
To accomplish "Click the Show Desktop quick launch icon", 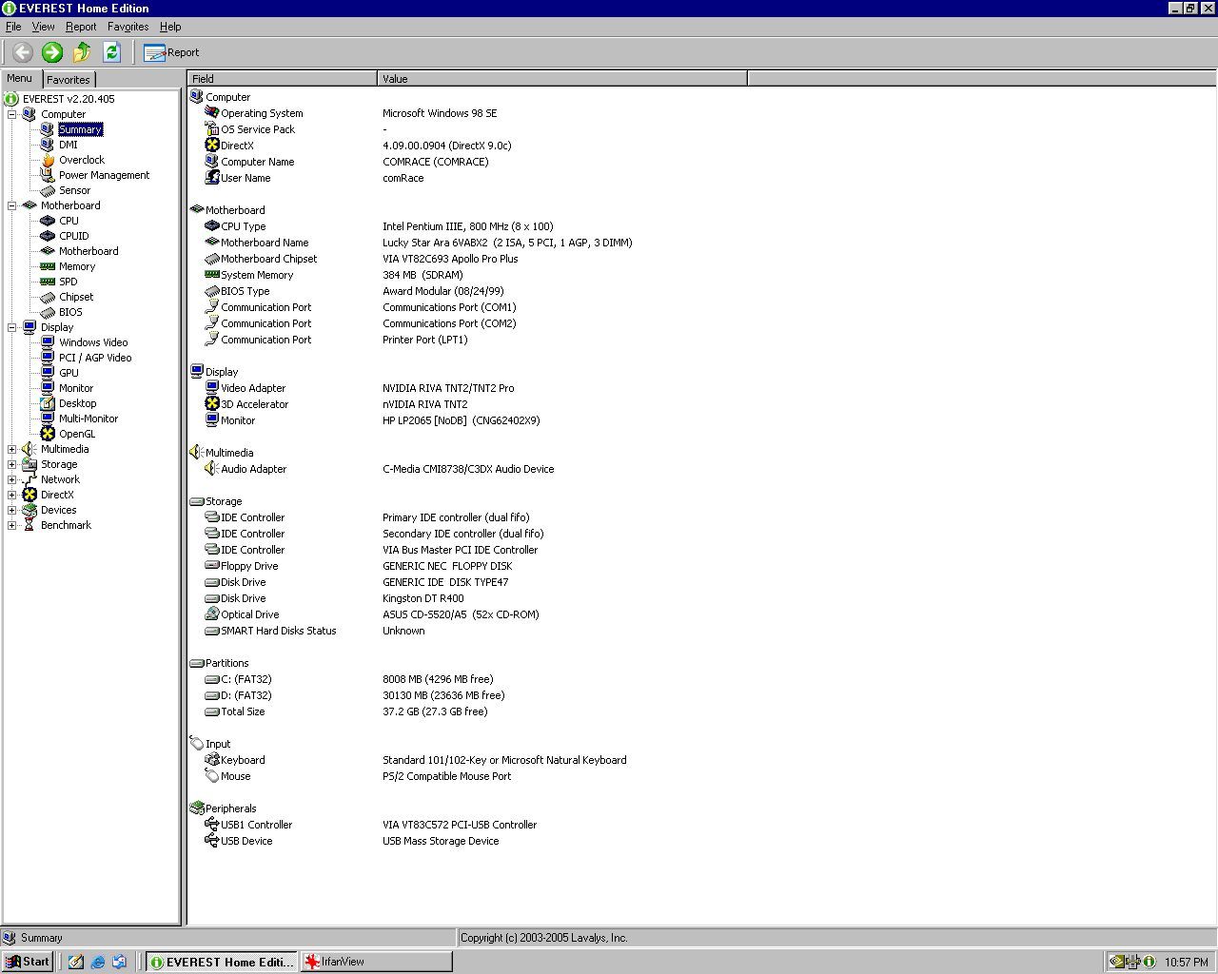I will coord(76,962).
